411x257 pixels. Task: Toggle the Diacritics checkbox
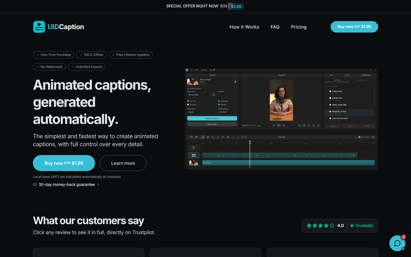219,105
